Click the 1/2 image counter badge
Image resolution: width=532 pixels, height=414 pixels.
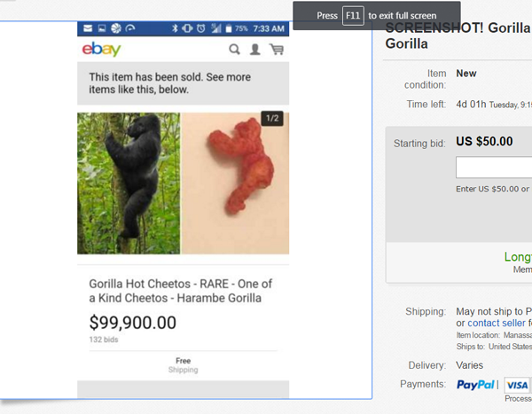272,120
